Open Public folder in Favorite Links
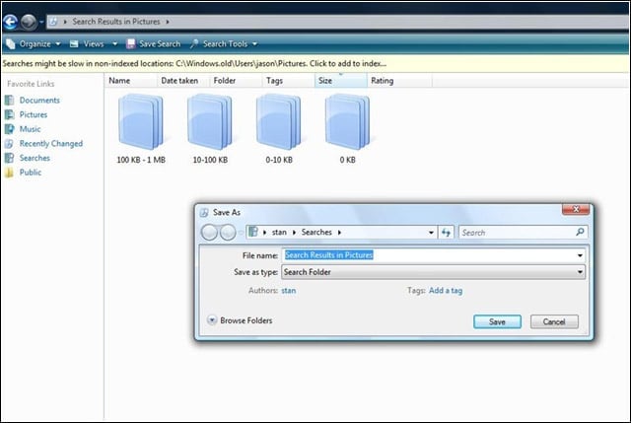 [x=31, y=173]
